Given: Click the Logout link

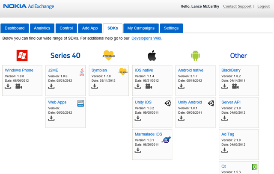Looking at the screenshot, I should coord(263,6).
